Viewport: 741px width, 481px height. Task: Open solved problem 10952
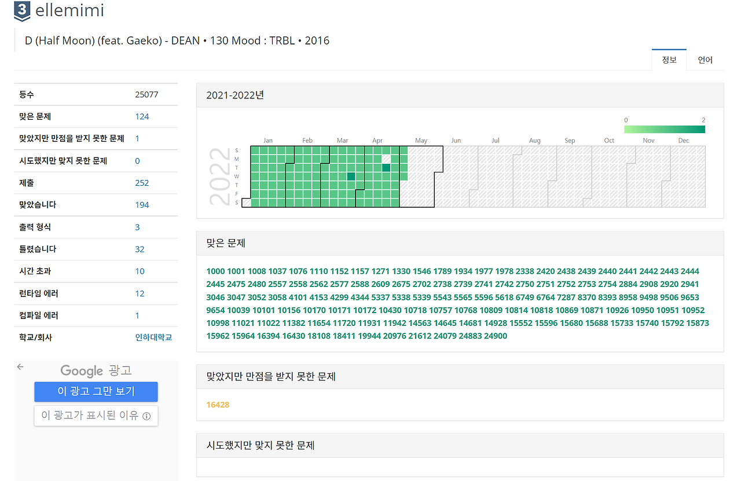click(693, 310)
